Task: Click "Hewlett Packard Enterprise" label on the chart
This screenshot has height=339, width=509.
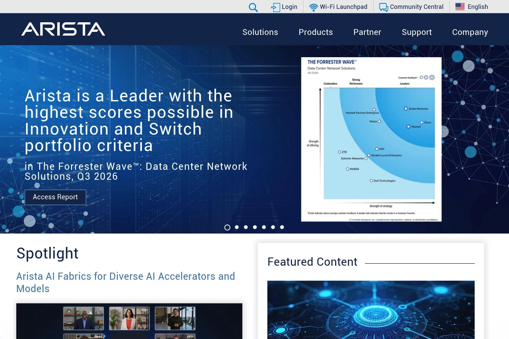Action: [362, 113]
